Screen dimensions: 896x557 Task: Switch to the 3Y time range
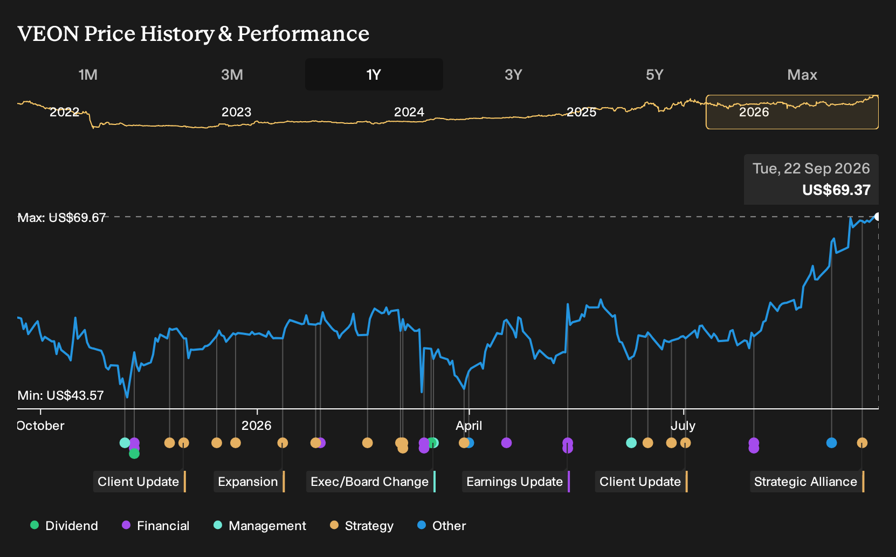[x=513, y=74]
